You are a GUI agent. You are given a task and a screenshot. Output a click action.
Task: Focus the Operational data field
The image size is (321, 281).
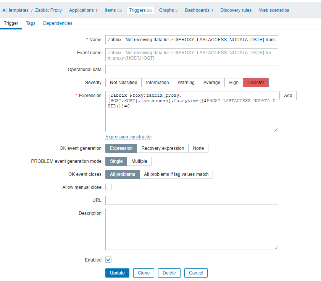[x=192, y=70]
